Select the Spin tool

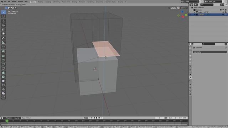pyautogui.click(x=3, y=77)
